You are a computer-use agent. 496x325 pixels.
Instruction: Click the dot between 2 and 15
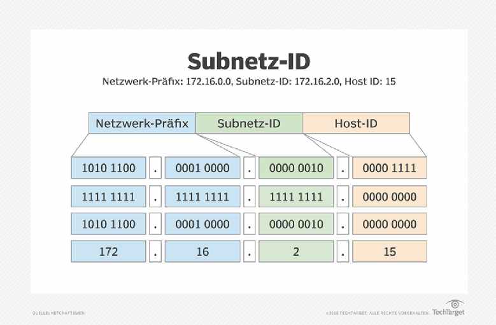click(x=343, y=252)
